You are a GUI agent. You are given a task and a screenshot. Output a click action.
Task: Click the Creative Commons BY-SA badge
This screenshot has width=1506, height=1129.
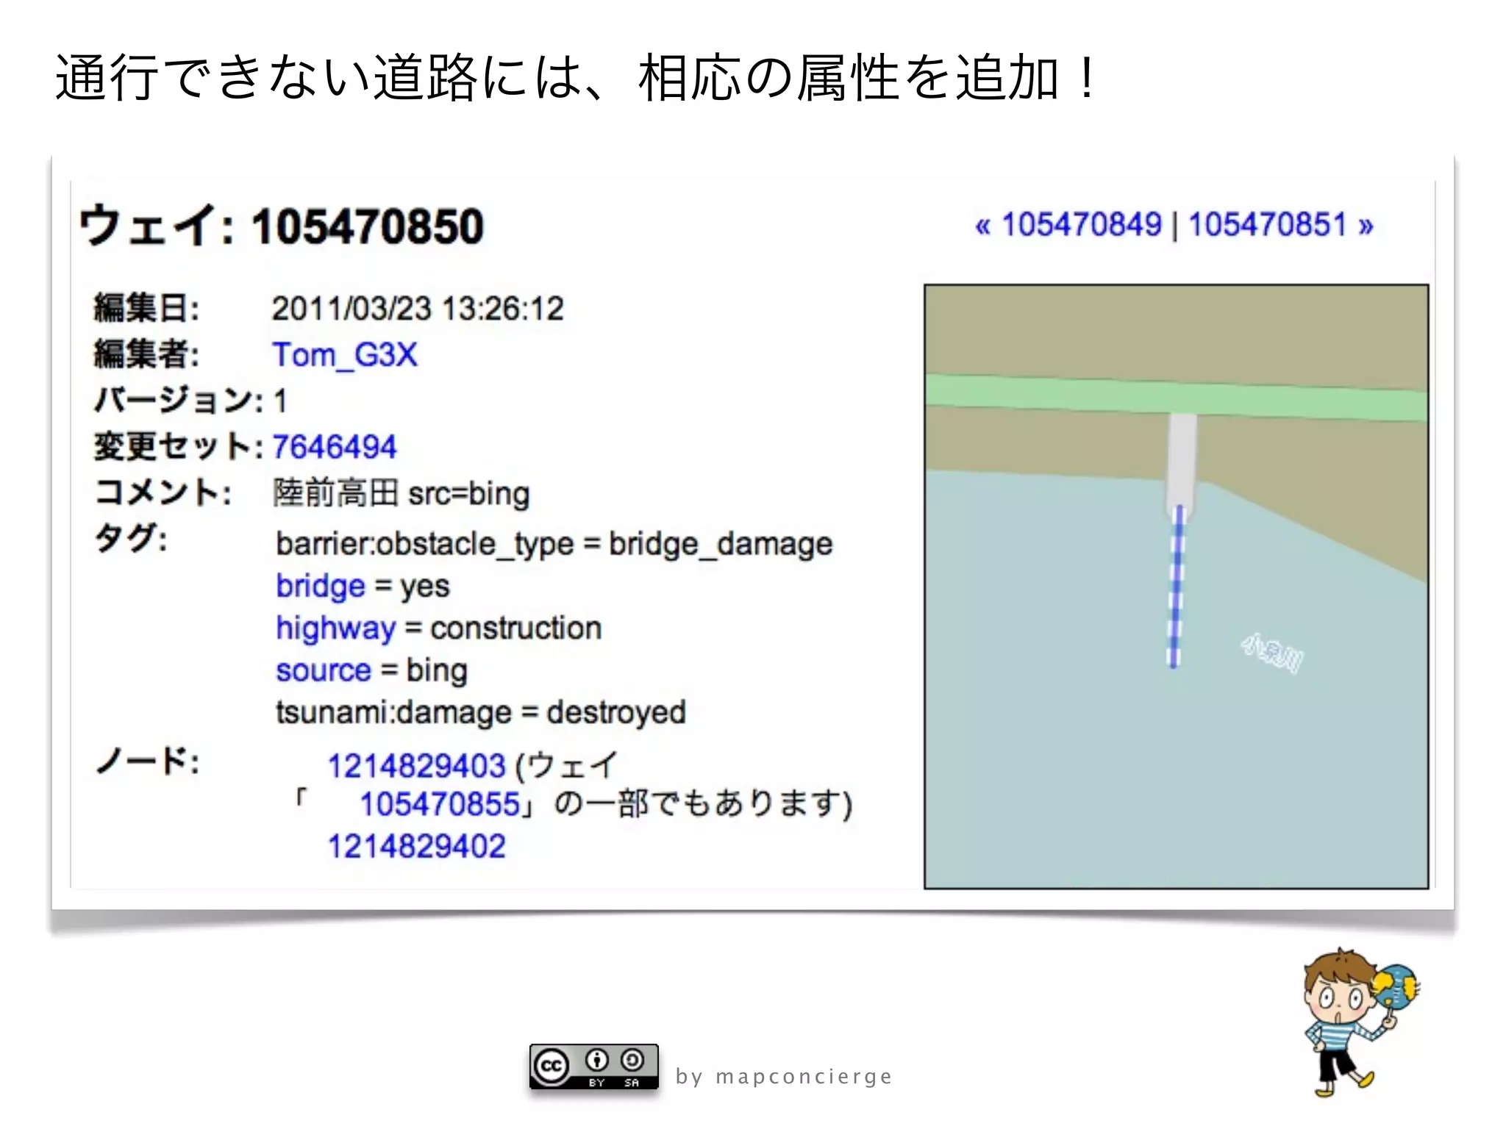(x=593, y=1067)
